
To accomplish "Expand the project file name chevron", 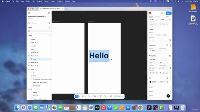I will point(49,16).
